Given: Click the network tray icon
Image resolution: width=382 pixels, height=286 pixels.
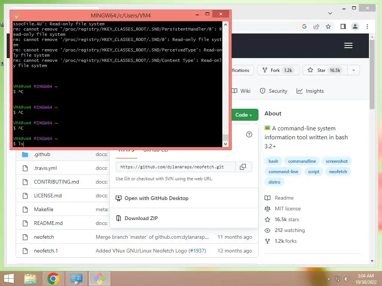Looking at the screenshot, I should [x=338, y=279].
